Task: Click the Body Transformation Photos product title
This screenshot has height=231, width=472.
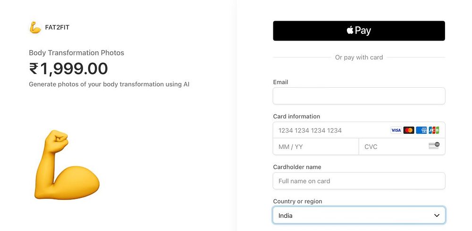Action: (x=76, y=53)
